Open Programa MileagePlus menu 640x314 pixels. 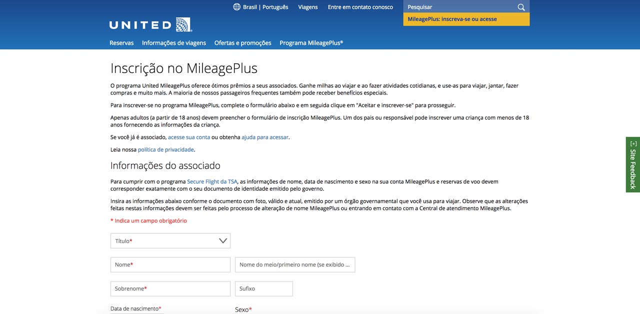(311, 43)
